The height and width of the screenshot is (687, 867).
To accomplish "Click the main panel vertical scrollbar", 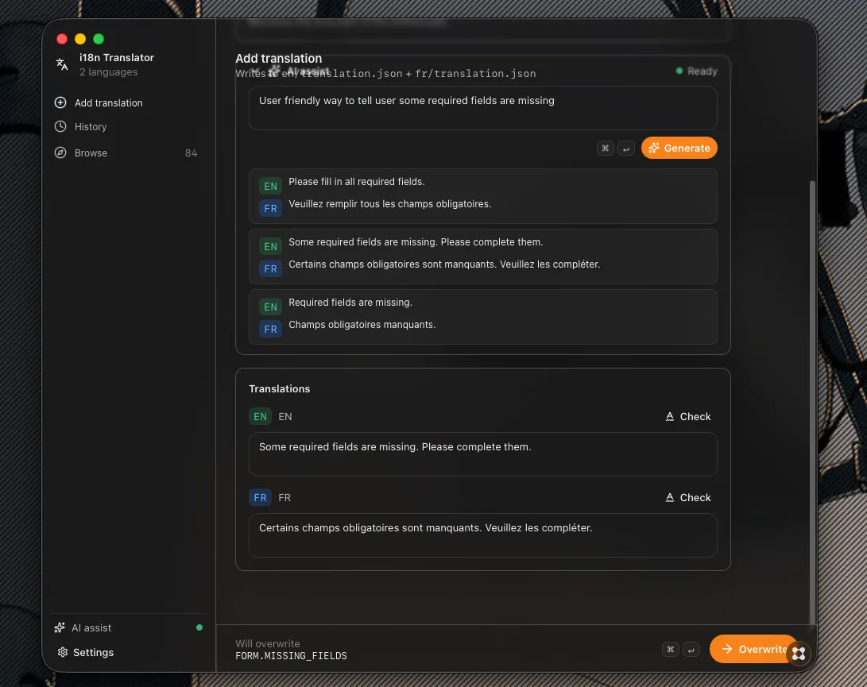I will [x=812, y=402].
